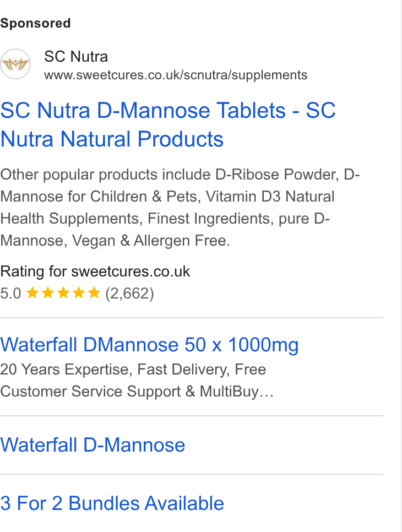Open SC Nutra D-Mannose Tablets headline link
Screen dimensions: 402x532
tap(168, 124)
